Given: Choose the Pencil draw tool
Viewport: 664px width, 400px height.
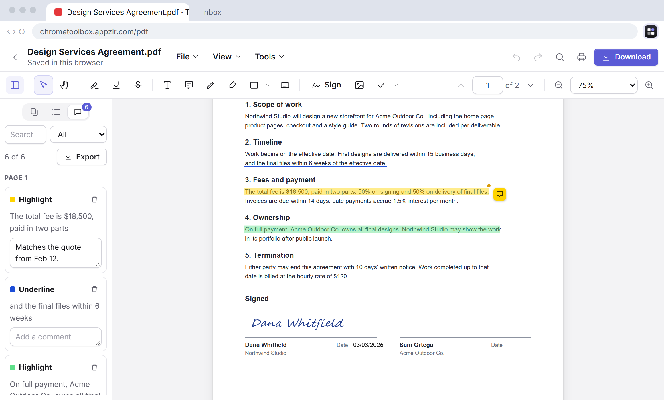Looking at the screenshot, I should [211, 85].
